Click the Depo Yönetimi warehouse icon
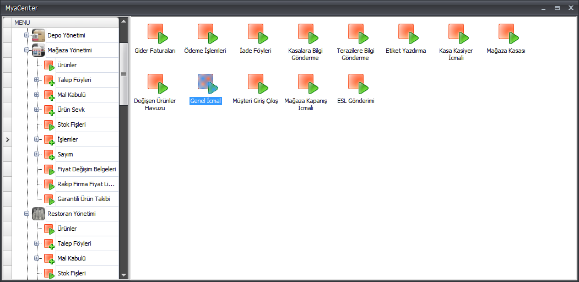Viewport: 579px width, 282px height. [x=39, y=35]
